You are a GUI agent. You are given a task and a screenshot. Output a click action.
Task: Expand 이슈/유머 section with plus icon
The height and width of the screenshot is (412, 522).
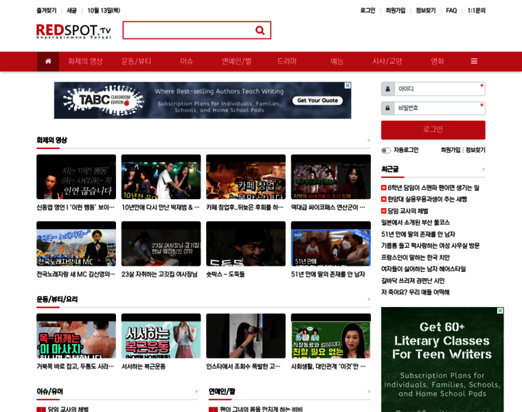click(x=196, y=391)
